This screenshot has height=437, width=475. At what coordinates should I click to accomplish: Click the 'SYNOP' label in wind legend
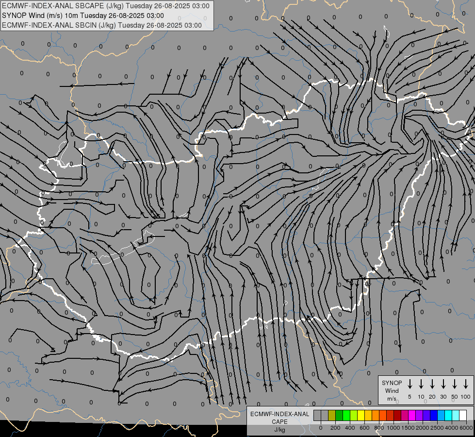pyautogui.click(x=392, y=383)
